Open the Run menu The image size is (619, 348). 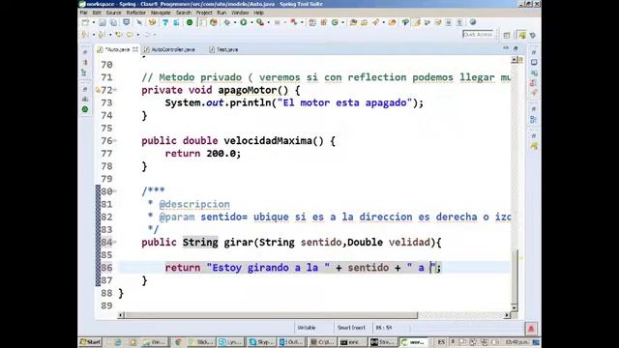[221, 13]
